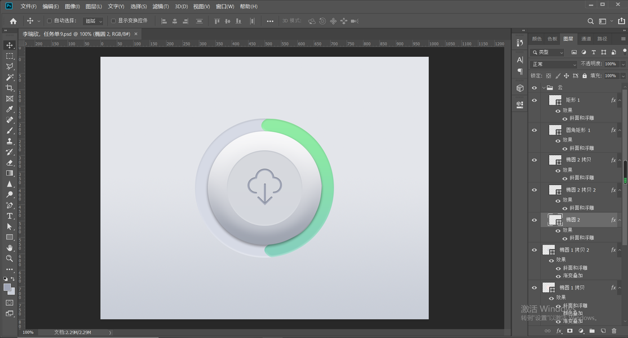The image size is (628, 338).
Task: Hide the 椭圆 2 拷贝 layer
Action: (534, 160)
